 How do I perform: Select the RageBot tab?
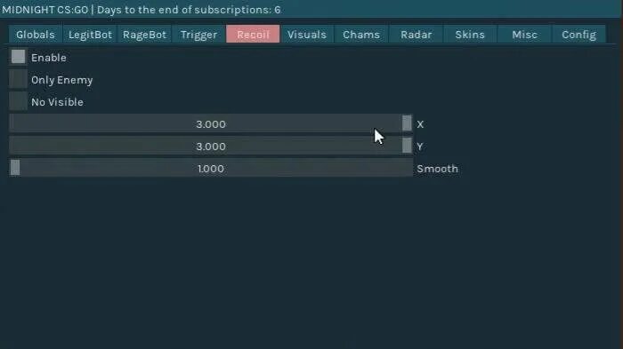click(144, 35)
